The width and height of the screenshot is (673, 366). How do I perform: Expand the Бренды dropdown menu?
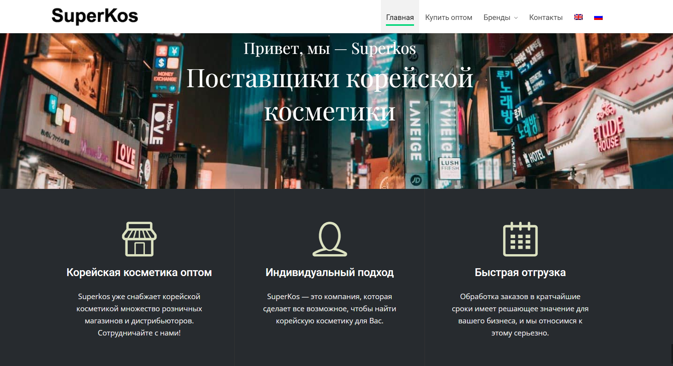click(501, 17)
